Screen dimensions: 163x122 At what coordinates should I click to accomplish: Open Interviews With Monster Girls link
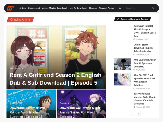pyautogui.click(x=145, y=99)
